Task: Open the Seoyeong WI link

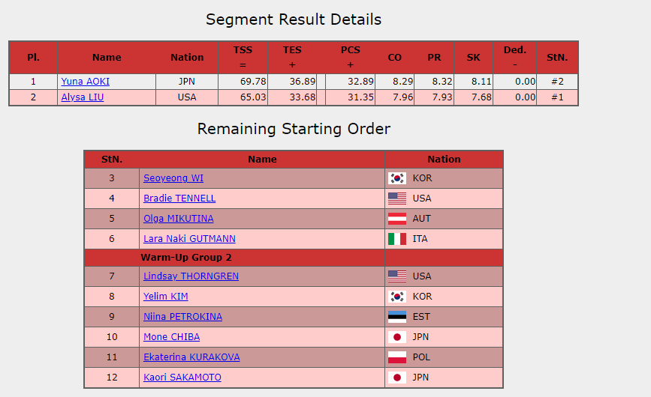Action: 173,178
